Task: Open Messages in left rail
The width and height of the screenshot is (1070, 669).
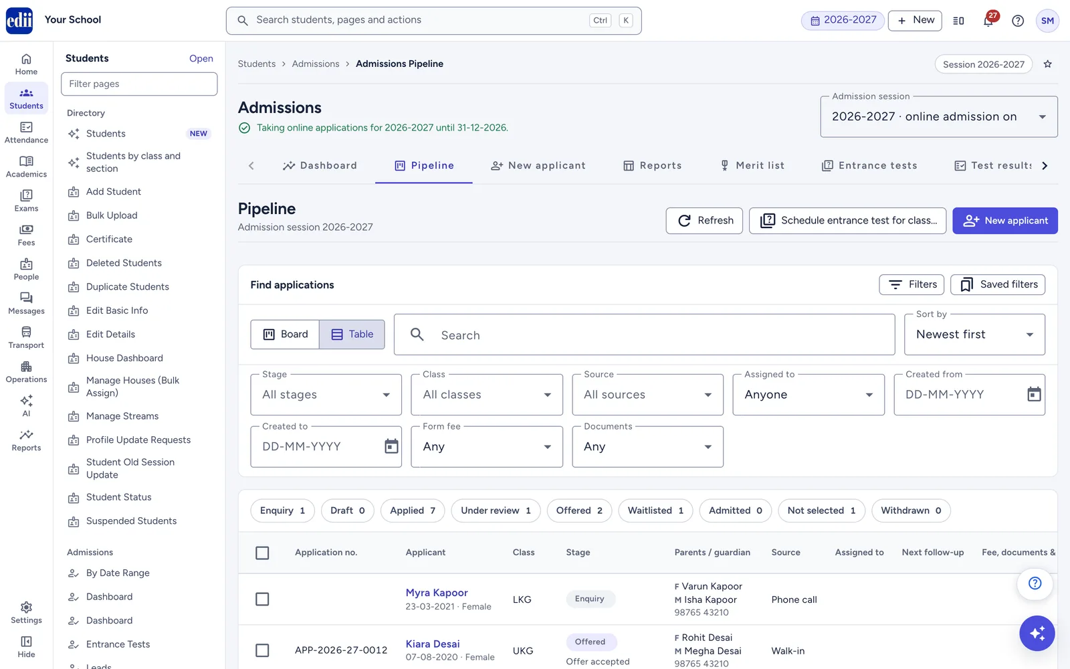Action: 26,304
